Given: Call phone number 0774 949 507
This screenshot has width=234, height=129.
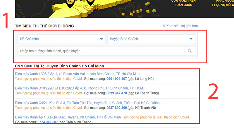Looking at the screenshot, I should 48,122.
